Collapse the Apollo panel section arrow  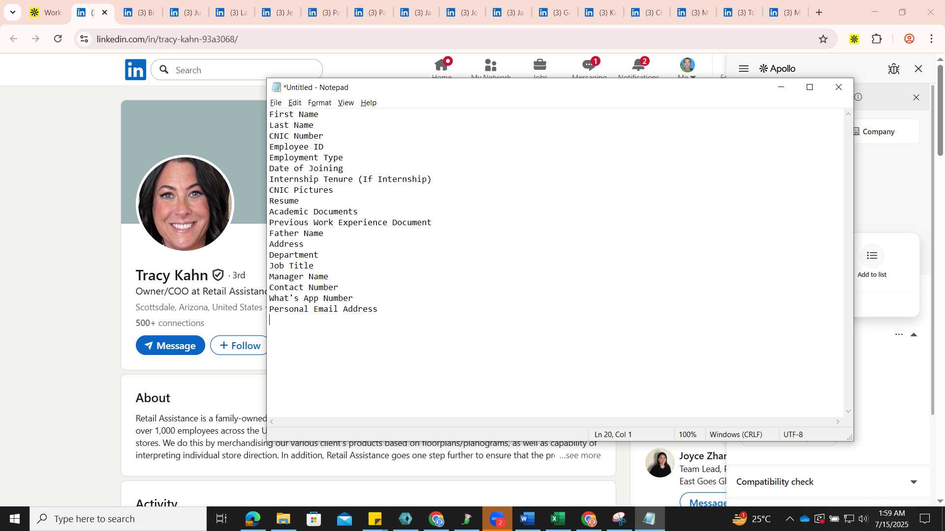click(914, 335)
